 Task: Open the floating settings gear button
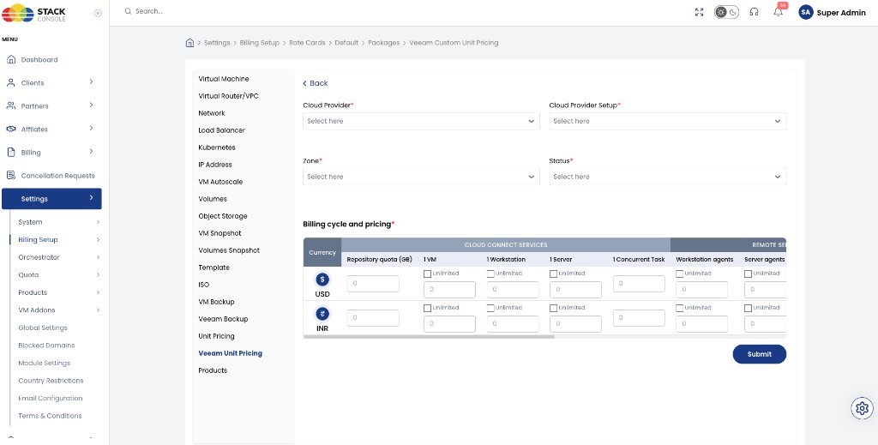(863, 408)
